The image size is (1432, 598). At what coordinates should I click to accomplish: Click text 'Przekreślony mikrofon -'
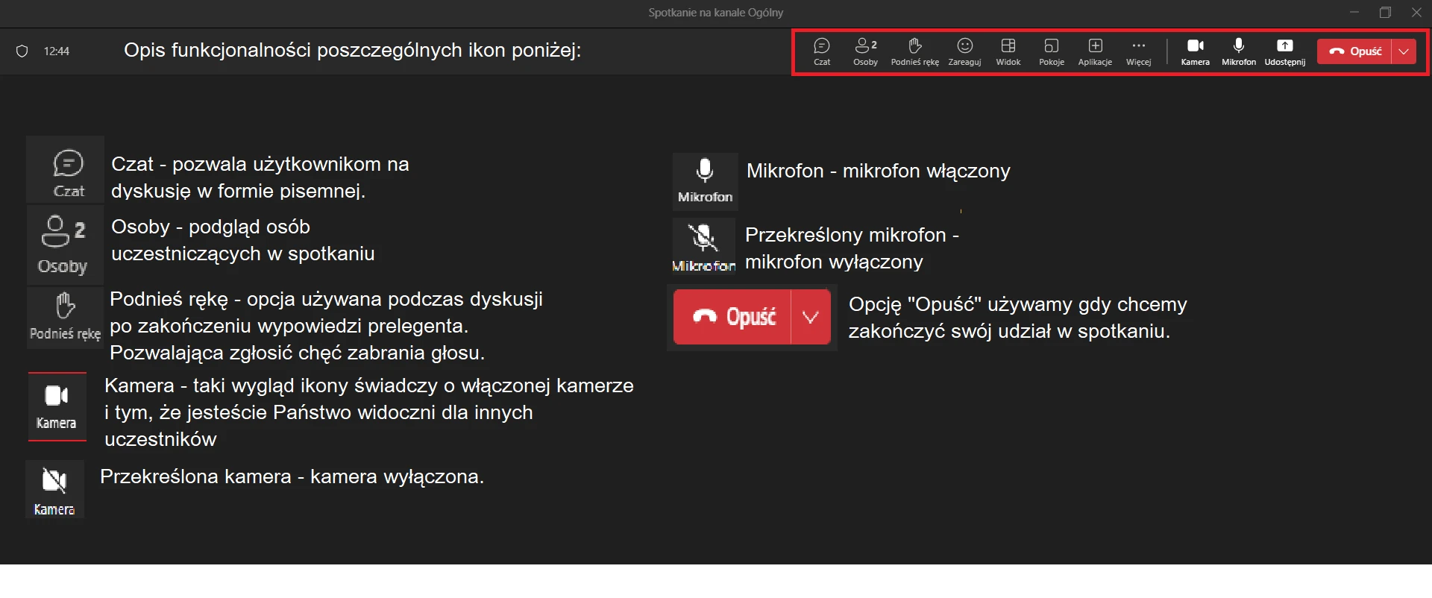coord(852,235)
